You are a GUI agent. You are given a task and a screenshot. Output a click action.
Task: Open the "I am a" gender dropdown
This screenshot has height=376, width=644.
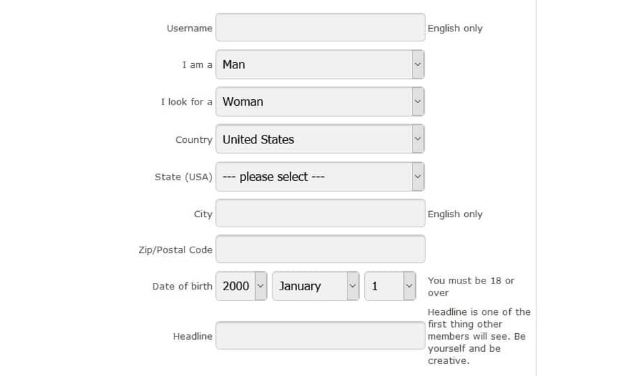[x=320, y=65]
